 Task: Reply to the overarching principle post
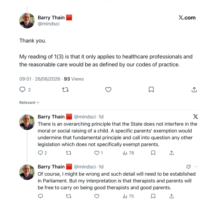coord(42,153)
